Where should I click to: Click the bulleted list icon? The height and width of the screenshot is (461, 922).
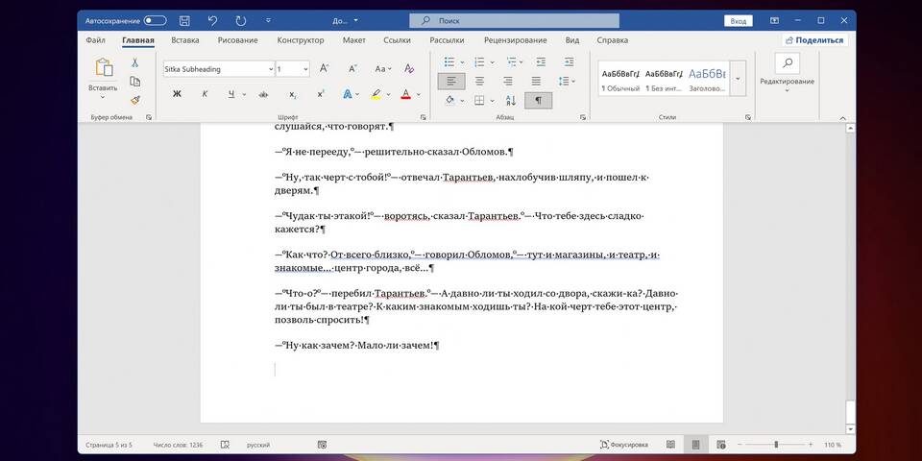(449, 61)
